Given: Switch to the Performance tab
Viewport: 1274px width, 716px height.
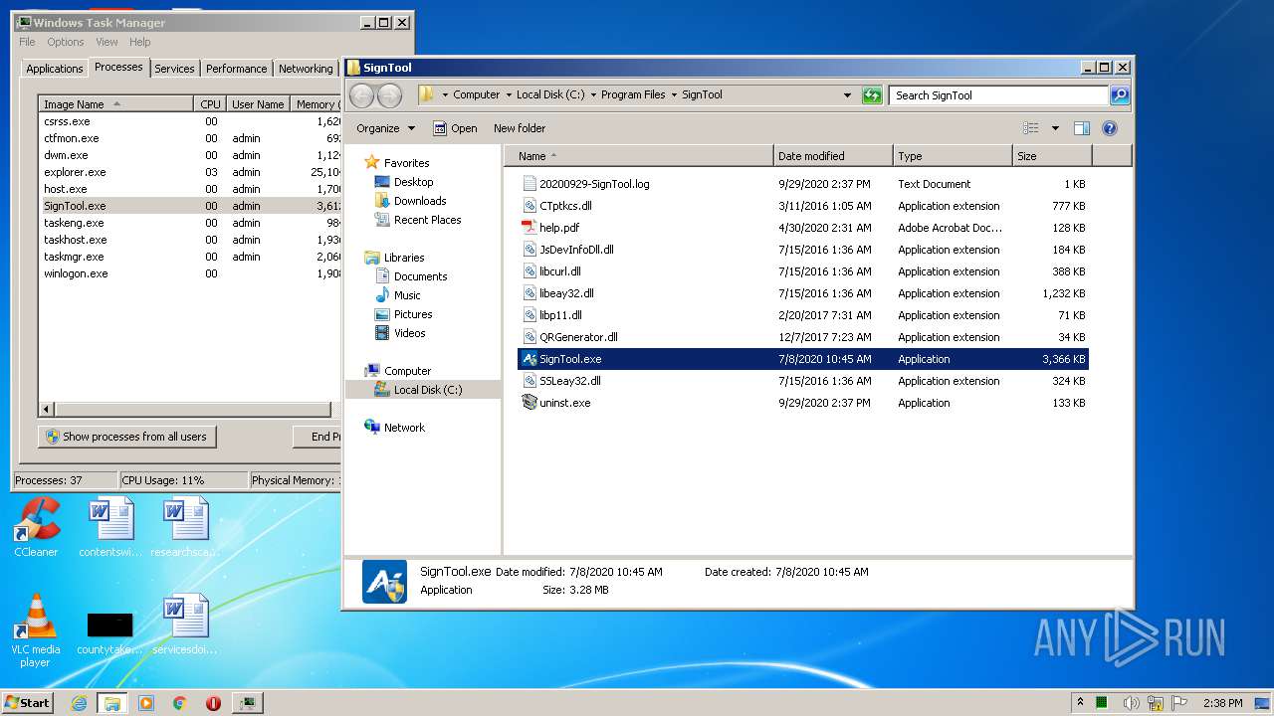Looking at the screenshot, I should (236, 69).
